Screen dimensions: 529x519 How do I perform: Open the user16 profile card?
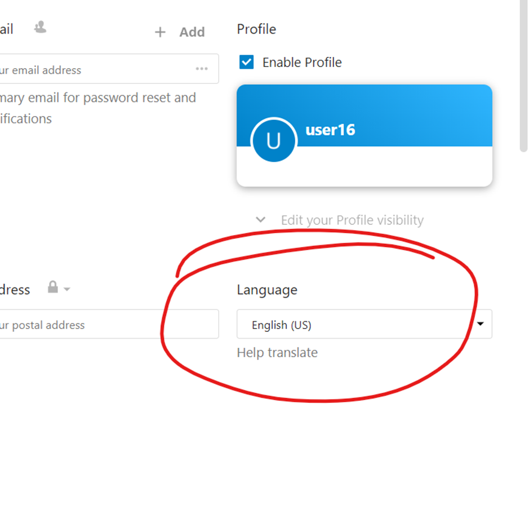(364, 166)
